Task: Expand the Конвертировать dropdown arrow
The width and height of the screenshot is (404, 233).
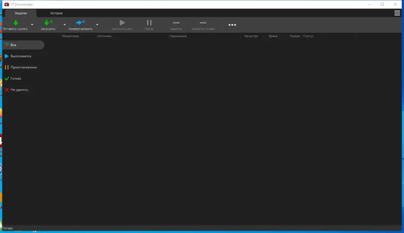Action: 97,25
